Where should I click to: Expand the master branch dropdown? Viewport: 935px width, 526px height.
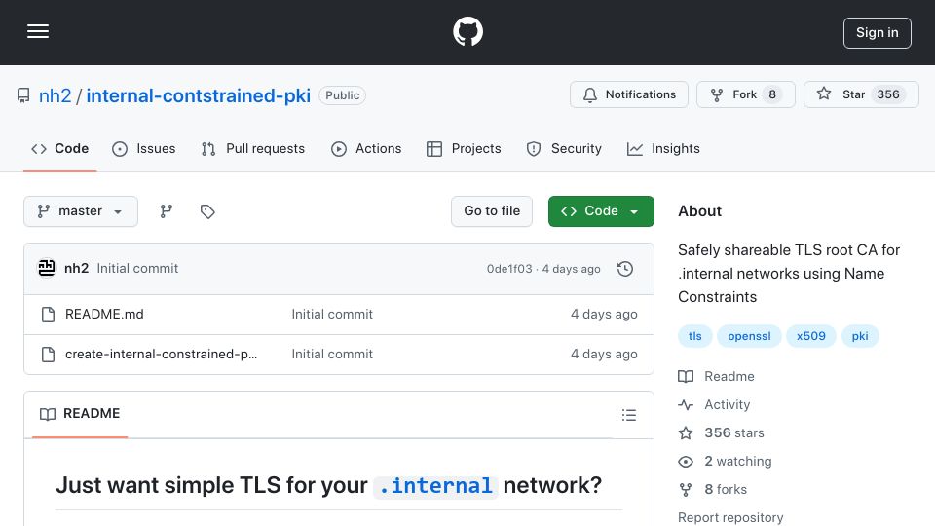coord(81,211)
